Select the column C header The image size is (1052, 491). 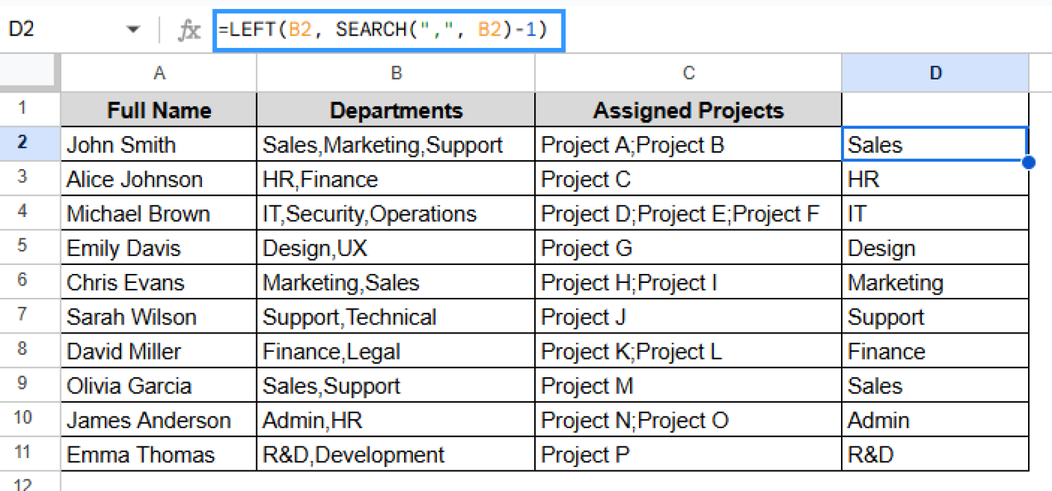[688, 73]
